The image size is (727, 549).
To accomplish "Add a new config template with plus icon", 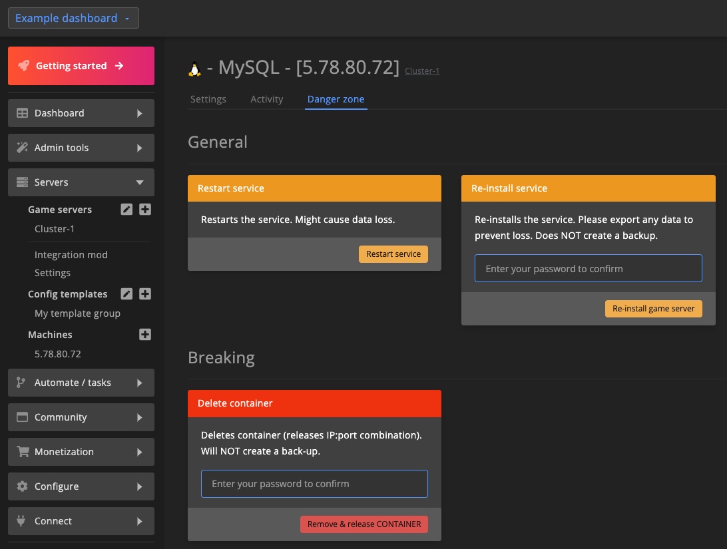I will 145,294.
